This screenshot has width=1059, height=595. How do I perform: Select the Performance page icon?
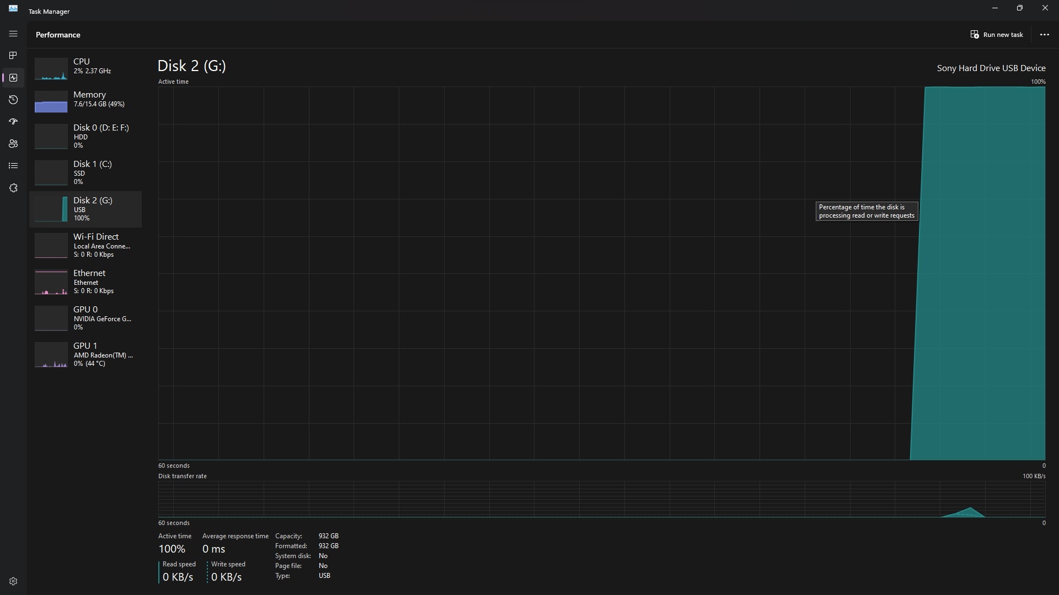click(x=13, y=78)
